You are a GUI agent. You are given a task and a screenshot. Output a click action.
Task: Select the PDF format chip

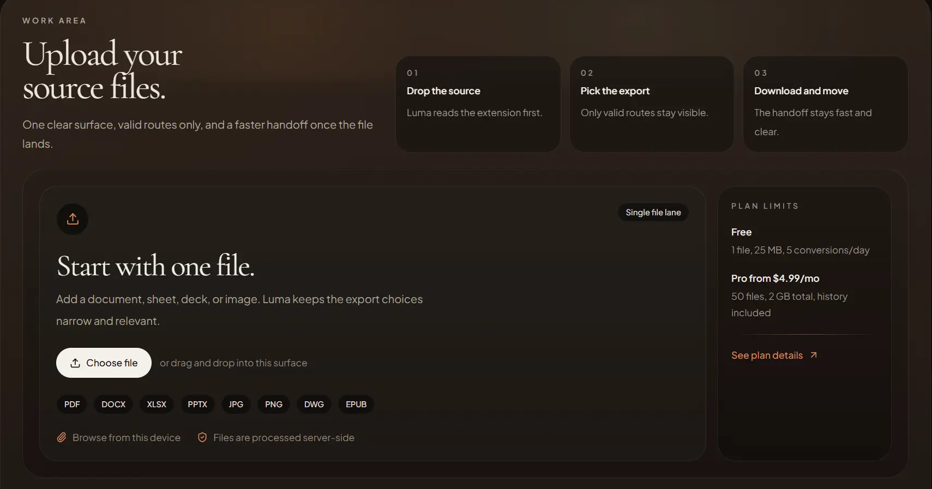pyautogui.click(x=72, y=404)
